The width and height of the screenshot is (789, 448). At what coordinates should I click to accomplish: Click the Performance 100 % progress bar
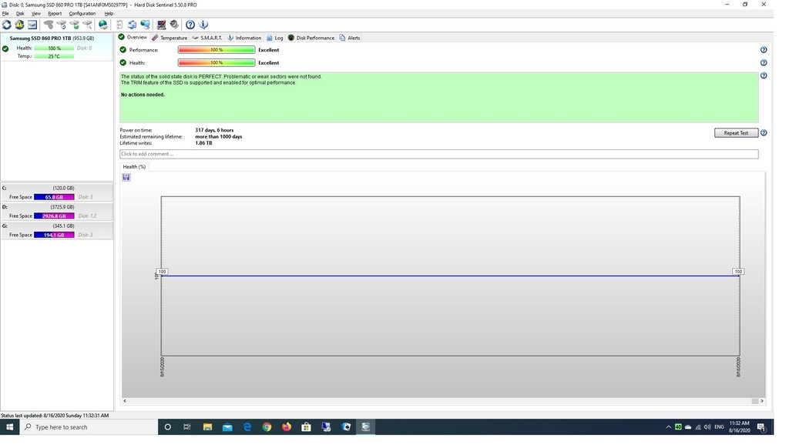coord(217,50)
